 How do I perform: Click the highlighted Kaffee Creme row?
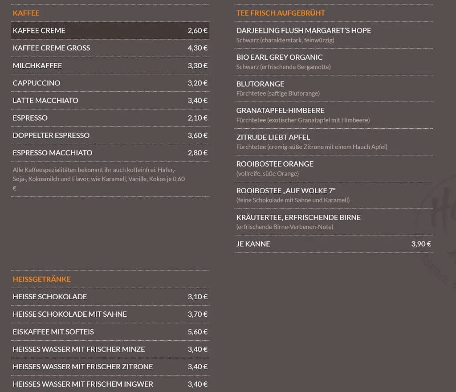pos(110,31)
